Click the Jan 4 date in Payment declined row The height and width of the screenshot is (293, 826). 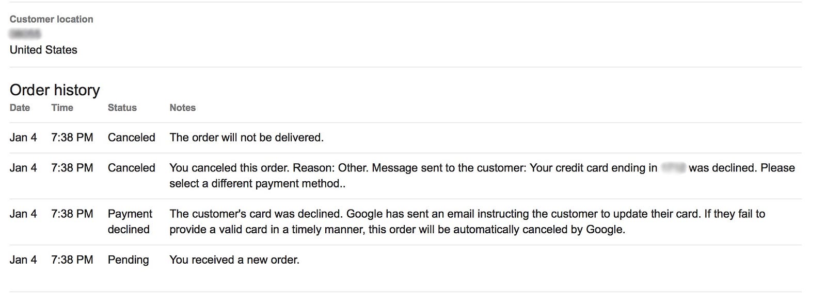(x=23, y=214)
